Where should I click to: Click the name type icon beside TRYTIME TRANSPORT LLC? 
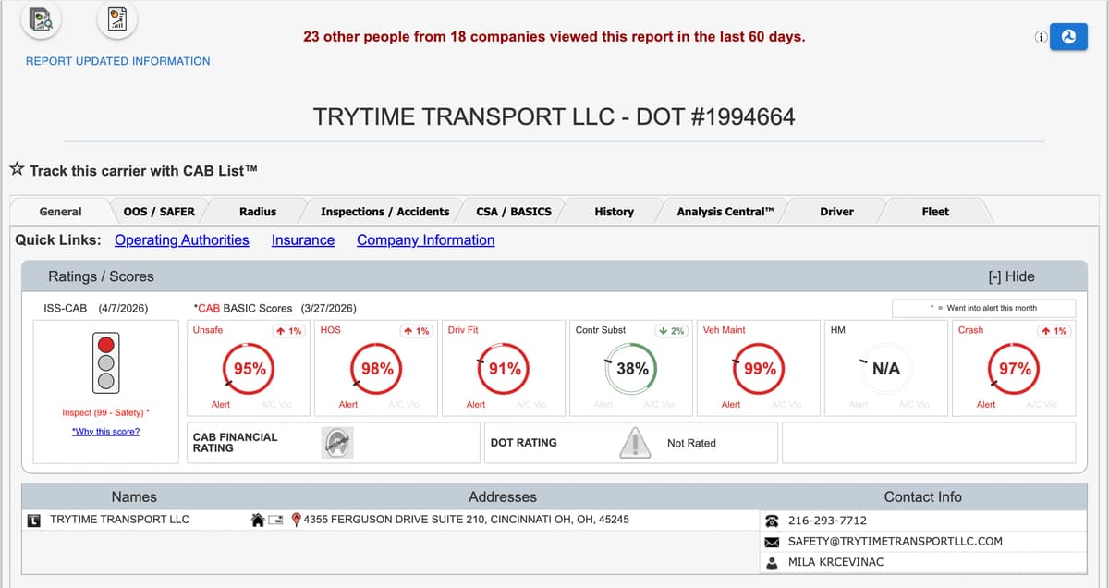(x=34, y=520)
